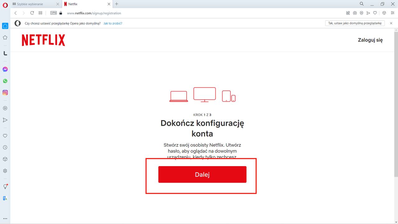Open WhatsApp from the sidebar
This screenshot has width=398, height=224.
(5, 81)
